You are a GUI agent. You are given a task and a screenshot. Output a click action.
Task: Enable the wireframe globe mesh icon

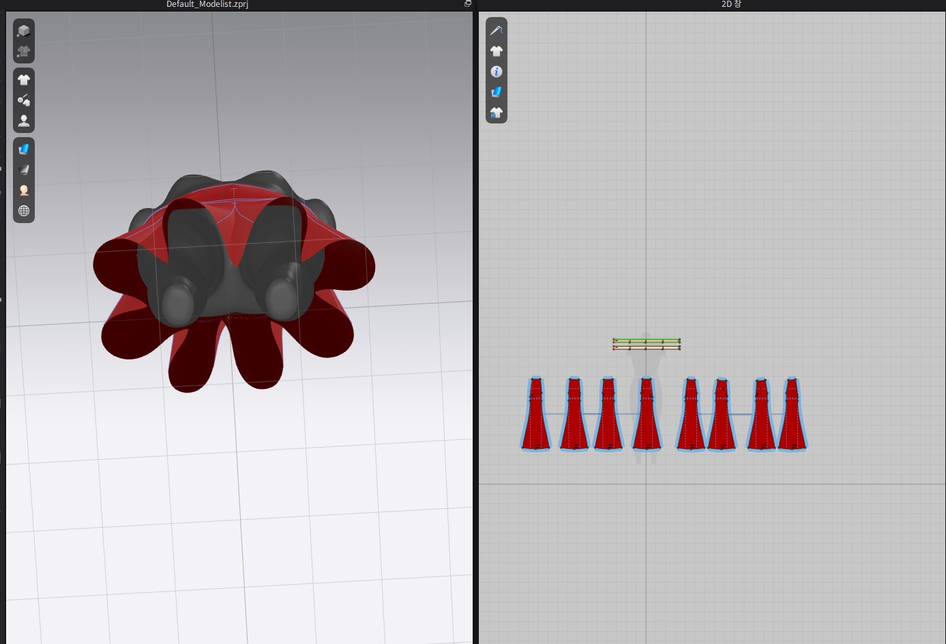24,211
